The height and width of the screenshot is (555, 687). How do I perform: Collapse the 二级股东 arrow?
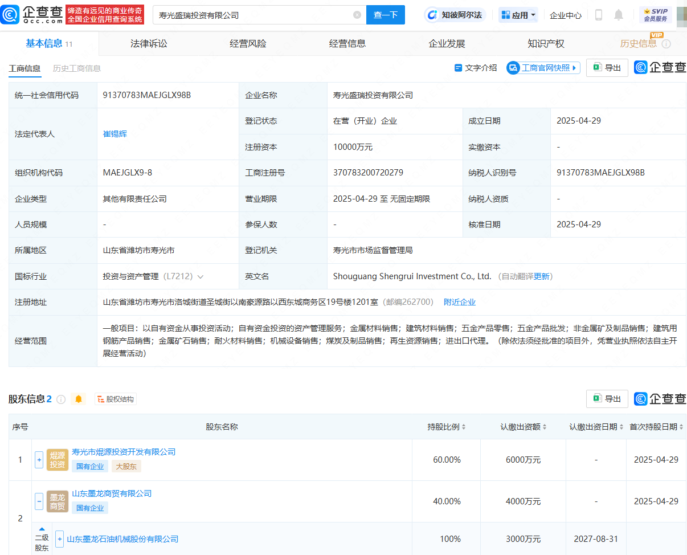pos(42,529)
